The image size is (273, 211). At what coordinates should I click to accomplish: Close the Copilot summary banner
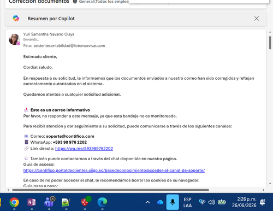coord(257,19)
